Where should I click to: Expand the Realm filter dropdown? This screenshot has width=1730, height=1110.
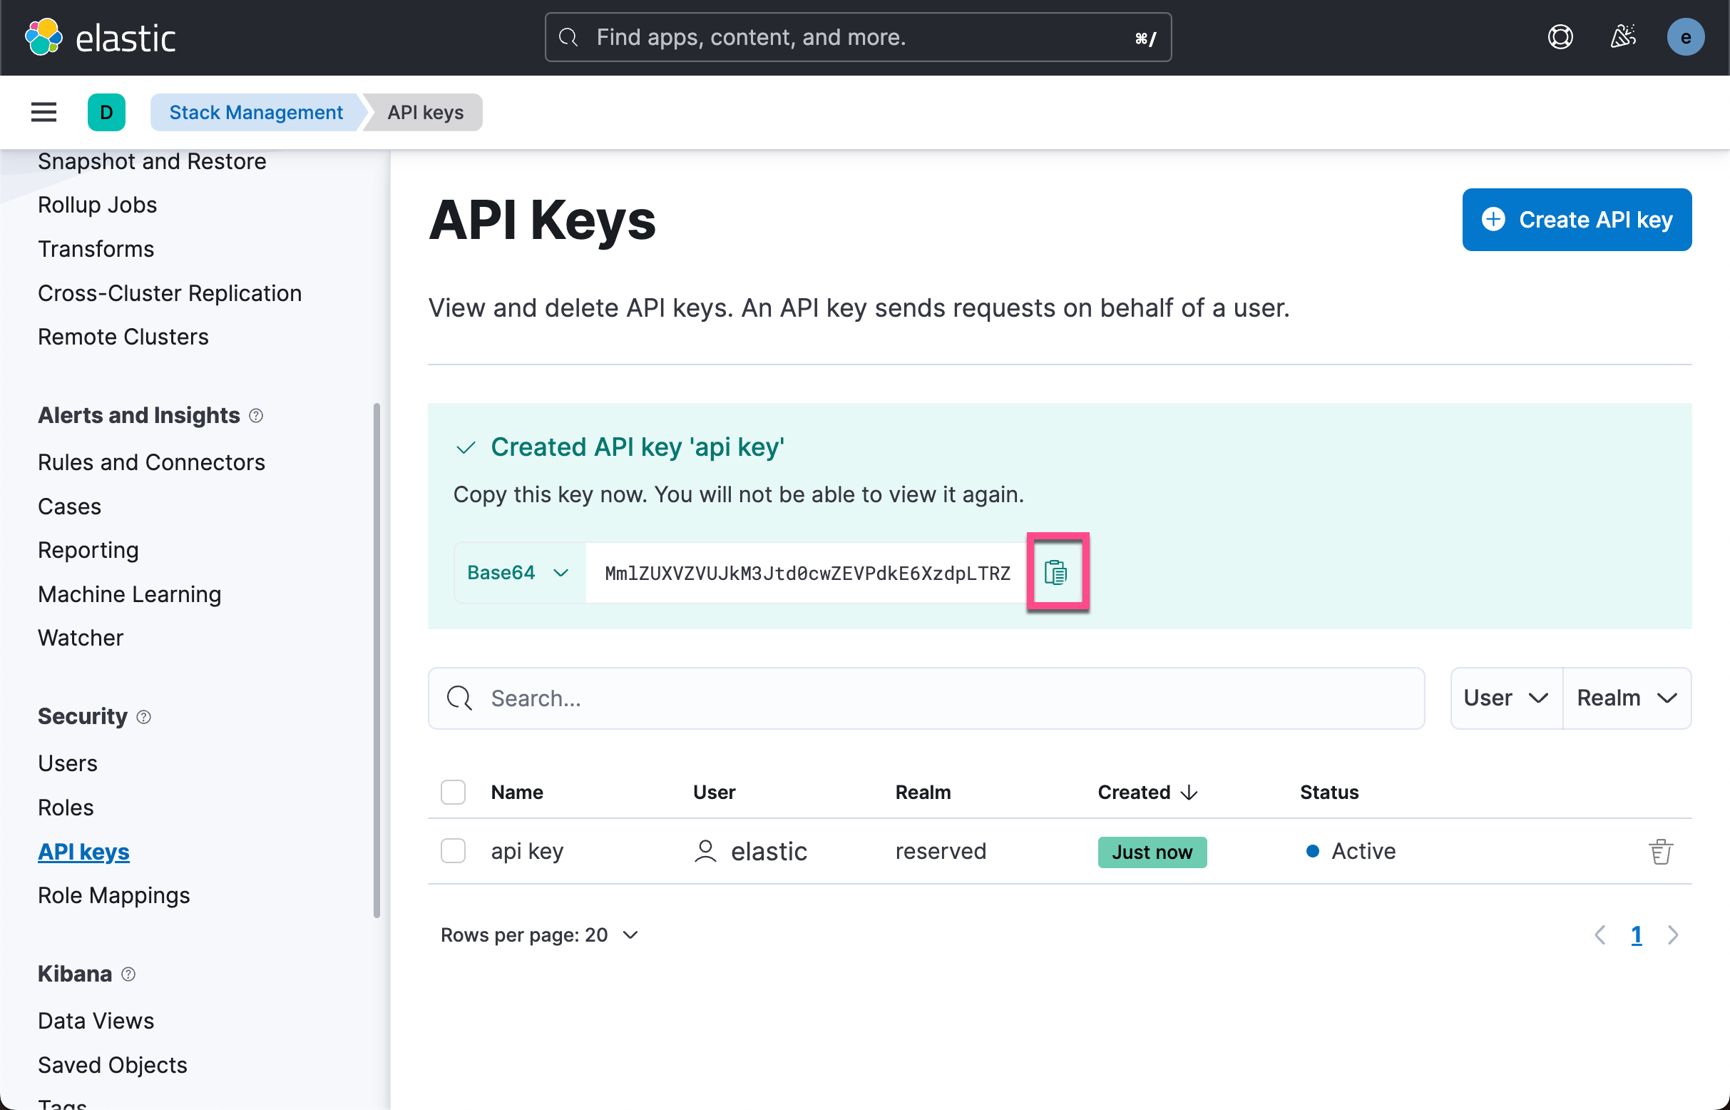click(1625, 698)
